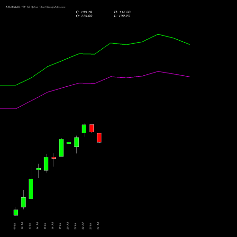Click the close value C: 103.10
The image size is (237, 237).
coord(84,12)
